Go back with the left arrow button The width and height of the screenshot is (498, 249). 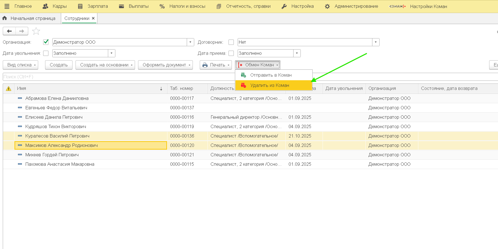point(9,31)
